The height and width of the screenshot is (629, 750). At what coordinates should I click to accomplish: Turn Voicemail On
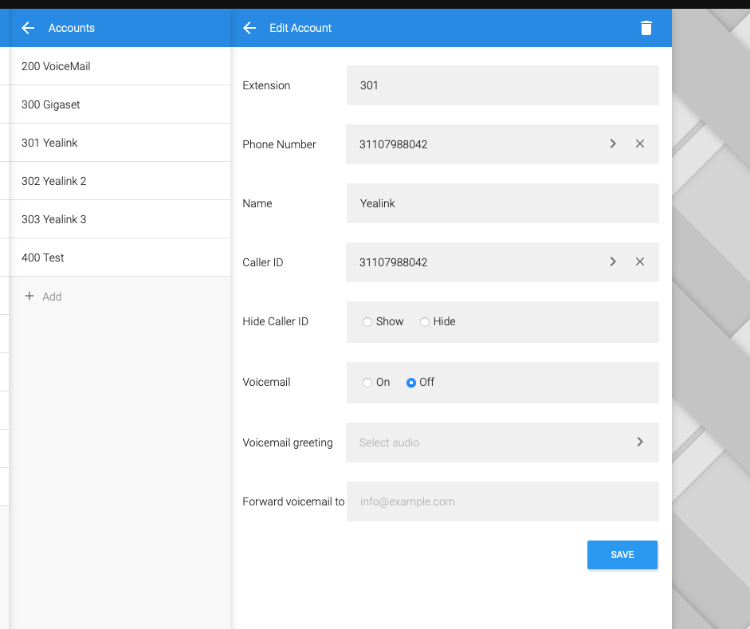(x=367, y=383)
